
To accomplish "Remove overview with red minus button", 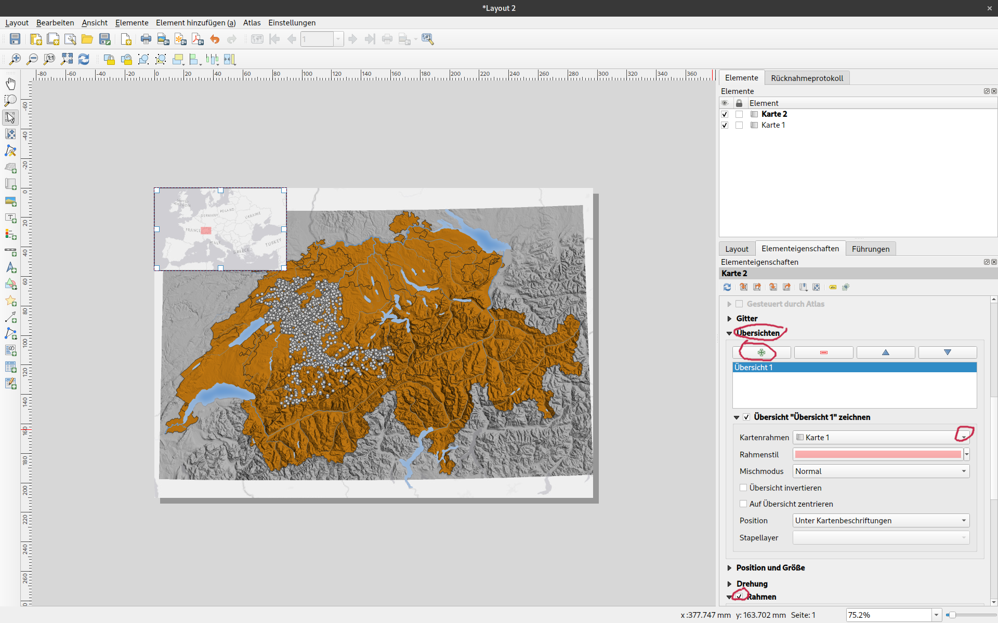I will pos(823,353).
